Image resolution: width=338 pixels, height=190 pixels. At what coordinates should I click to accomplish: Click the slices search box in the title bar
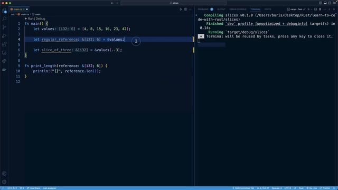[174, 3]
